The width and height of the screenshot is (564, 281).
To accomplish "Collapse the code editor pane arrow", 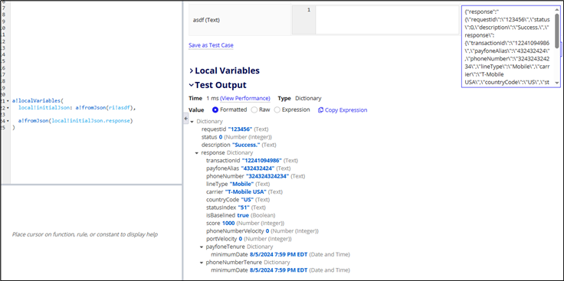I will [x=186, y=118].
